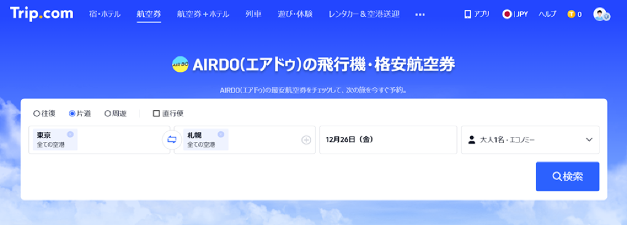Open 航空券＋ホテル tab

(203, 14)
